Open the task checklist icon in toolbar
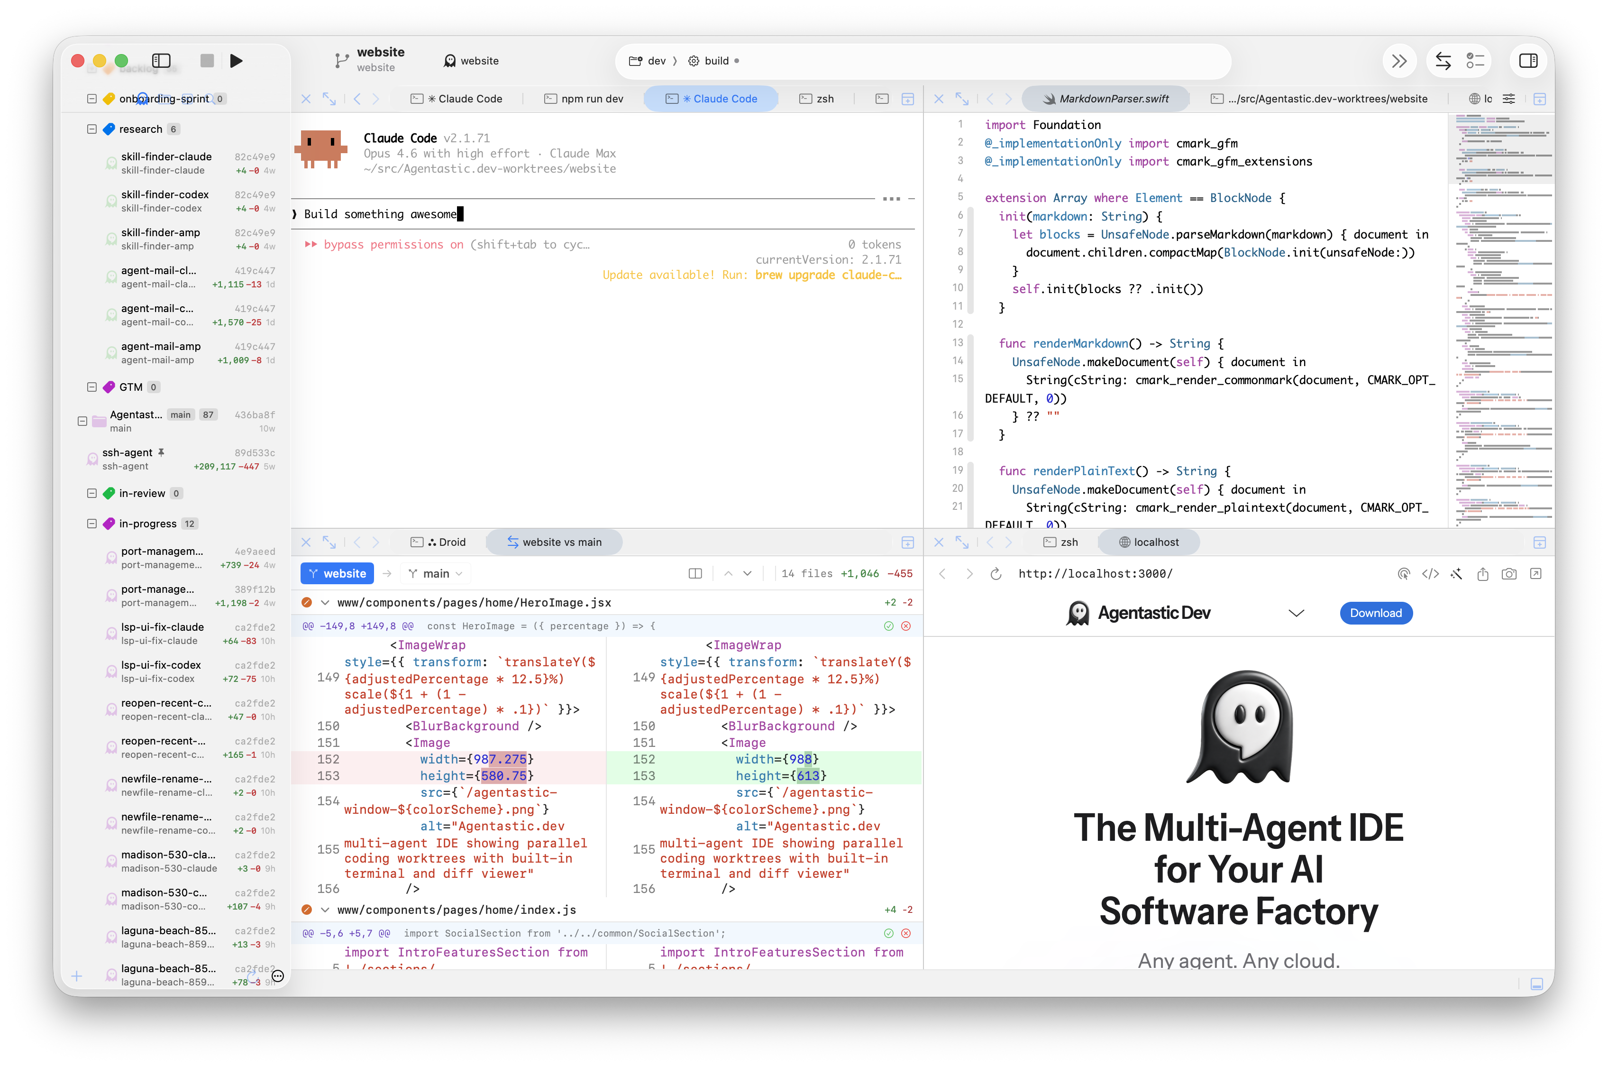The image size is (1608, 1067). (1475, 61)
